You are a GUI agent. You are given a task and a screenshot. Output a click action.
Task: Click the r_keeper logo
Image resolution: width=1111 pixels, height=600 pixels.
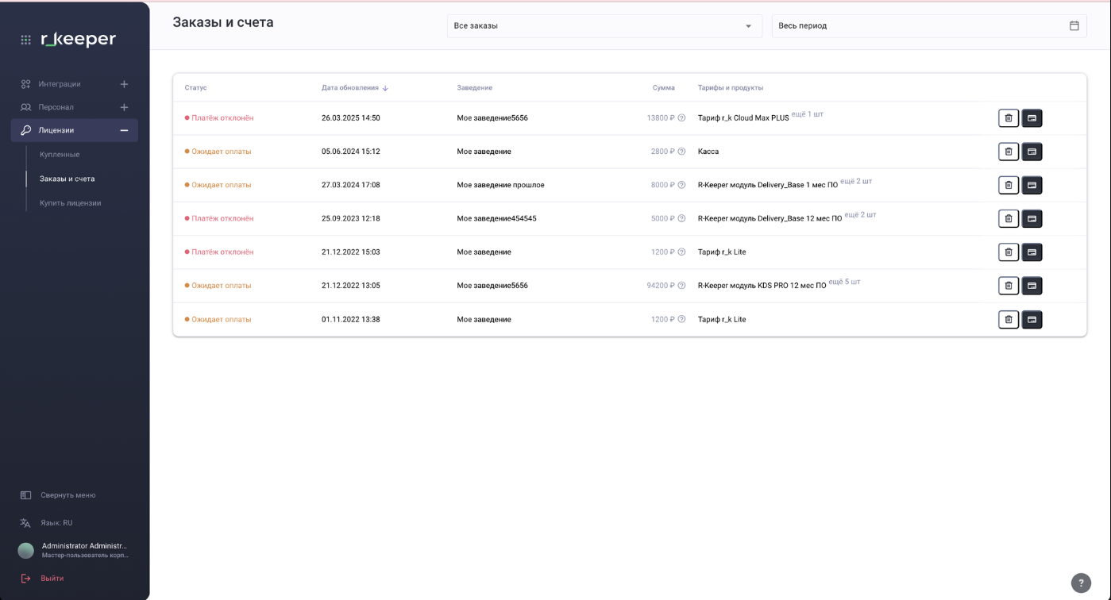79,39
